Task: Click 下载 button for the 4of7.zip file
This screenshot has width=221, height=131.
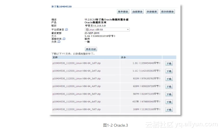Action: [169, 87]
